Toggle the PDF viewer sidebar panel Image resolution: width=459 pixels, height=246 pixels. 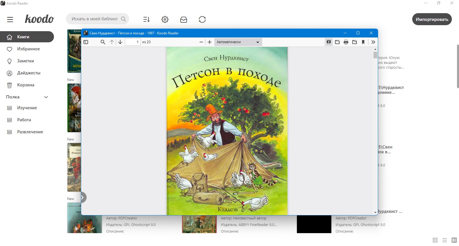pyautogui.click(x=86, y=42)
